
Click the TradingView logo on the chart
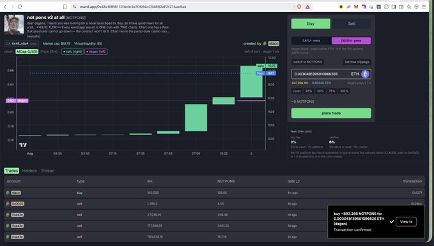pyautogui.click(x=23, y=145)
